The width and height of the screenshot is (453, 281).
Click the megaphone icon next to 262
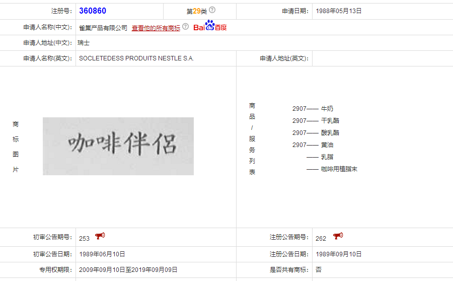338,236
